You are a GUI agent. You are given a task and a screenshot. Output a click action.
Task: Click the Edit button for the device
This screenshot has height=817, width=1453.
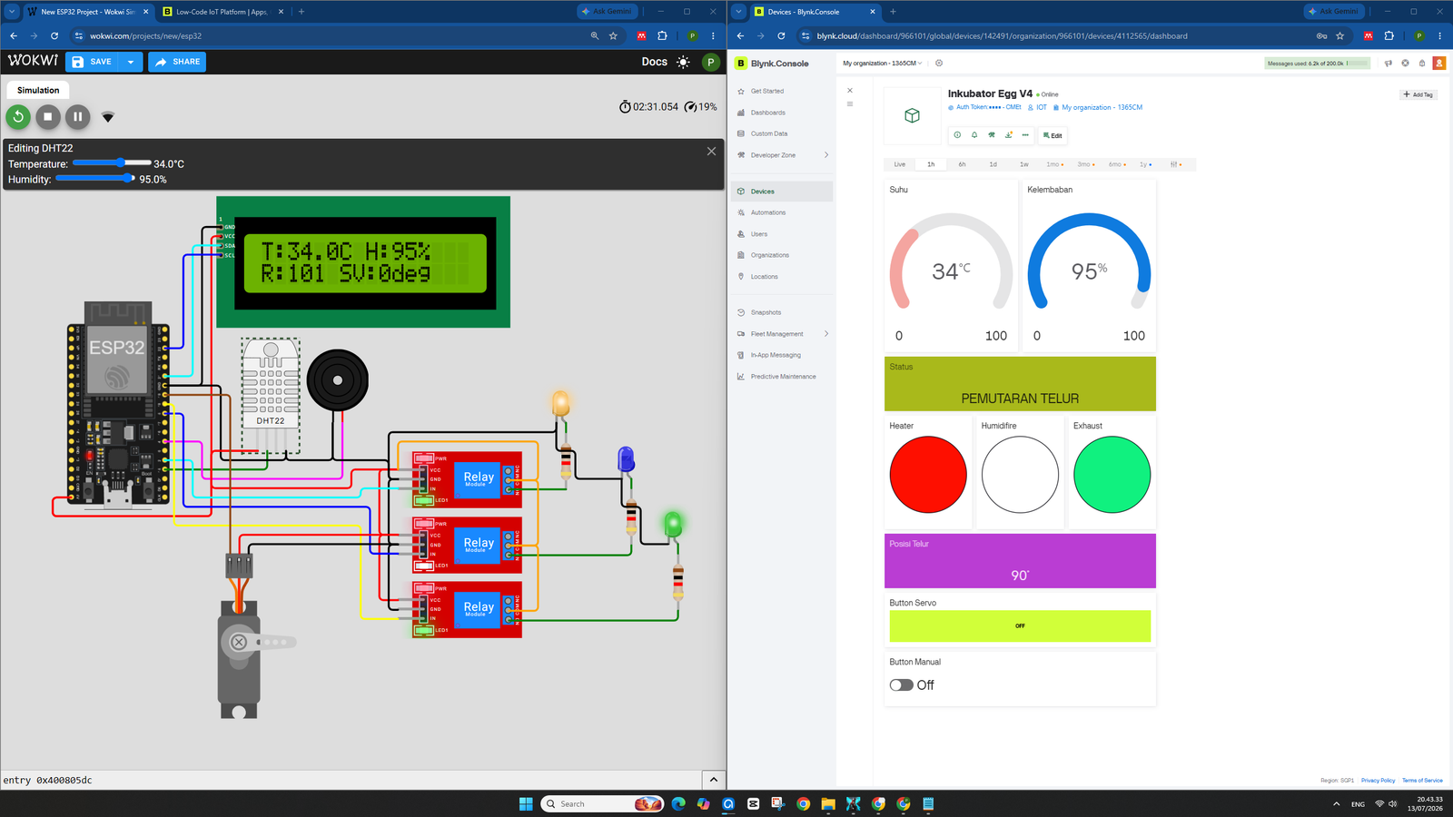pyautogui.click(x=1053, y=135)
